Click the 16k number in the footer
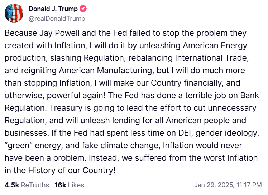 (x=60, y=185)
